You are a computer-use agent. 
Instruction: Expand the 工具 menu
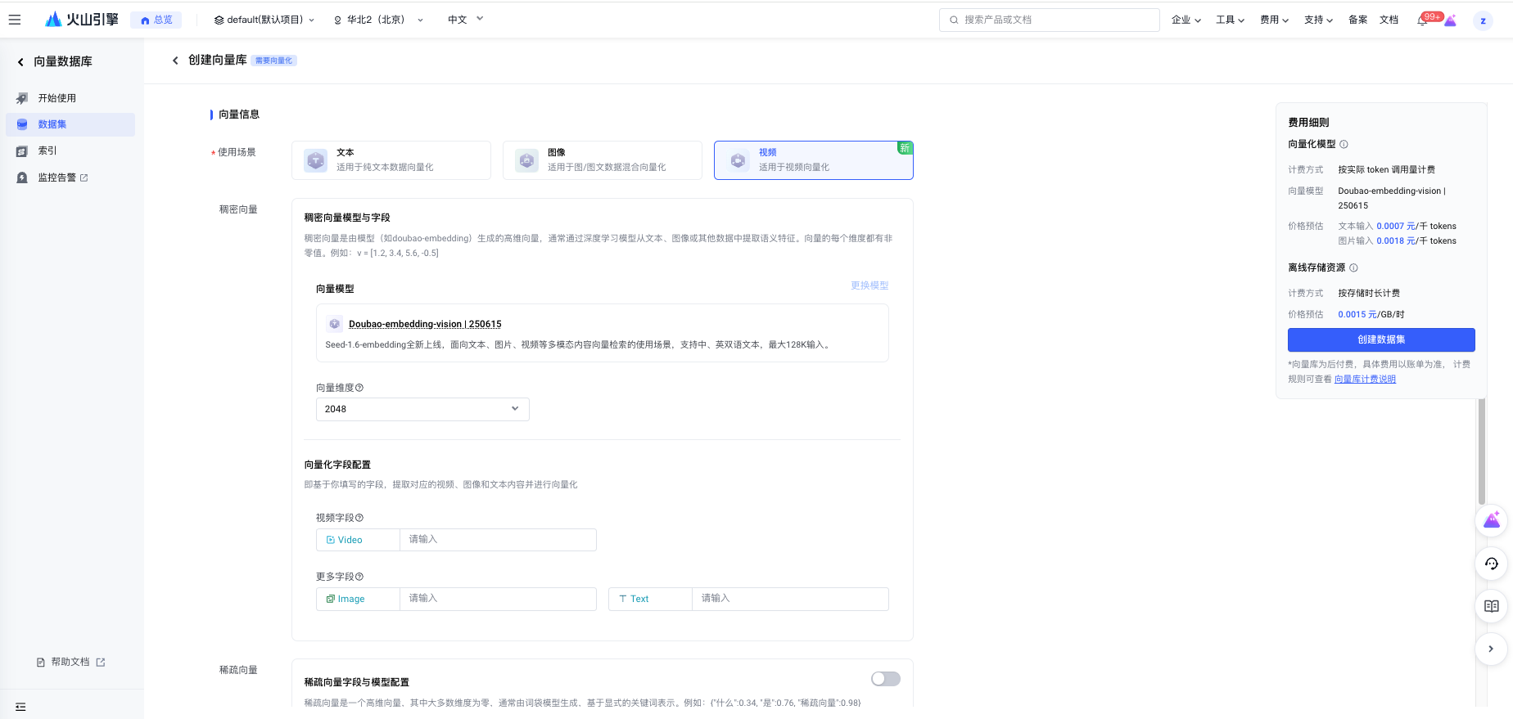(x=1230, y=20)
